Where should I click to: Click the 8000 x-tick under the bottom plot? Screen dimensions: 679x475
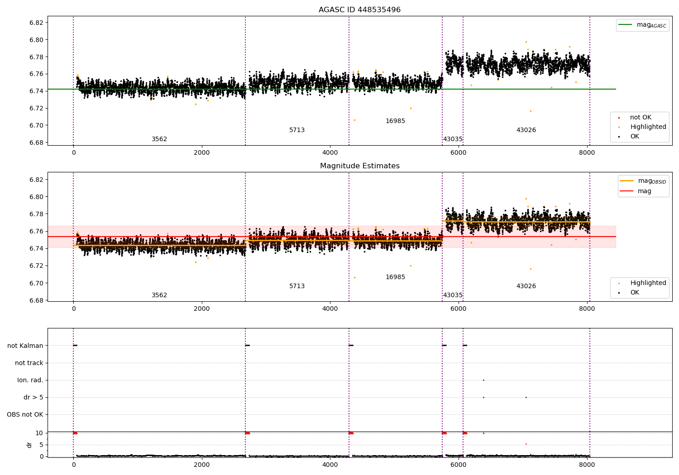(x=587, y=465)
